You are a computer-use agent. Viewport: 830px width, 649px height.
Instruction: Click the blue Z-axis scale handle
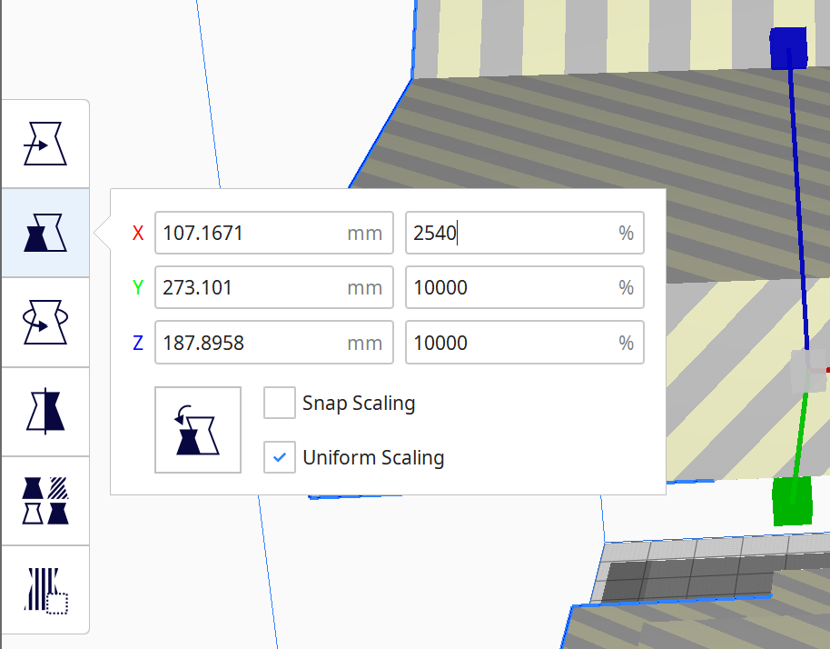[789, 48]
